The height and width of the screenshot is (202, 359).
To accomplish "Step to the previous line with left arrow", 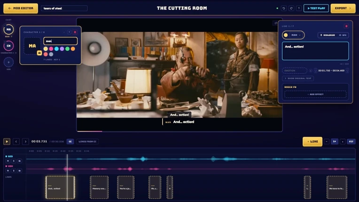I will (x=16, y=141).
